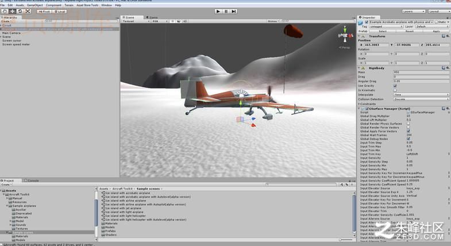This screenshot has height=246, width=451.
Task: Start Play mode with the play button
Action: tap(218, 11)
